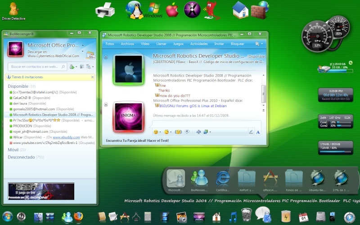Open the emoticon smiley picker in chat

pos(156,132)
